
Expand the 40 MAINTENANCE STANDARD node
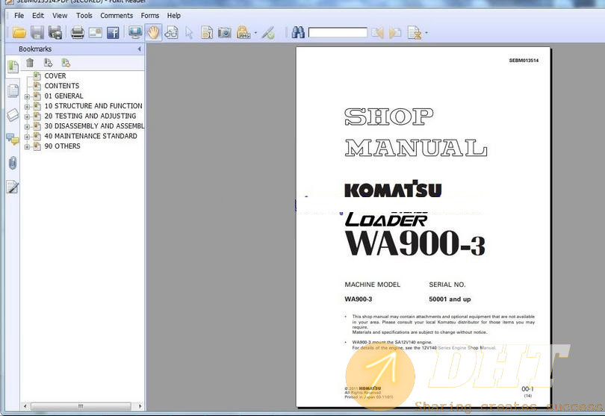click(x=27, y=137)
